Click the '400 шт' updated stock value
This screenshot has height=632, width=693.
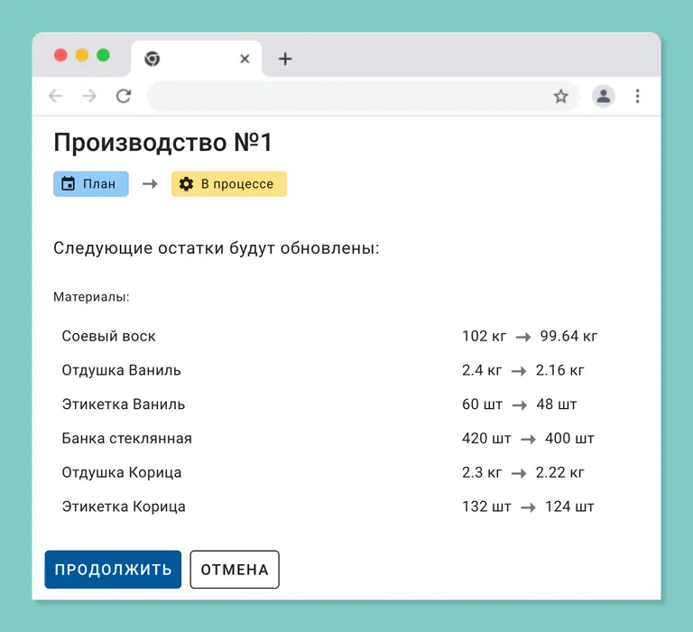(x=569, y=438)
